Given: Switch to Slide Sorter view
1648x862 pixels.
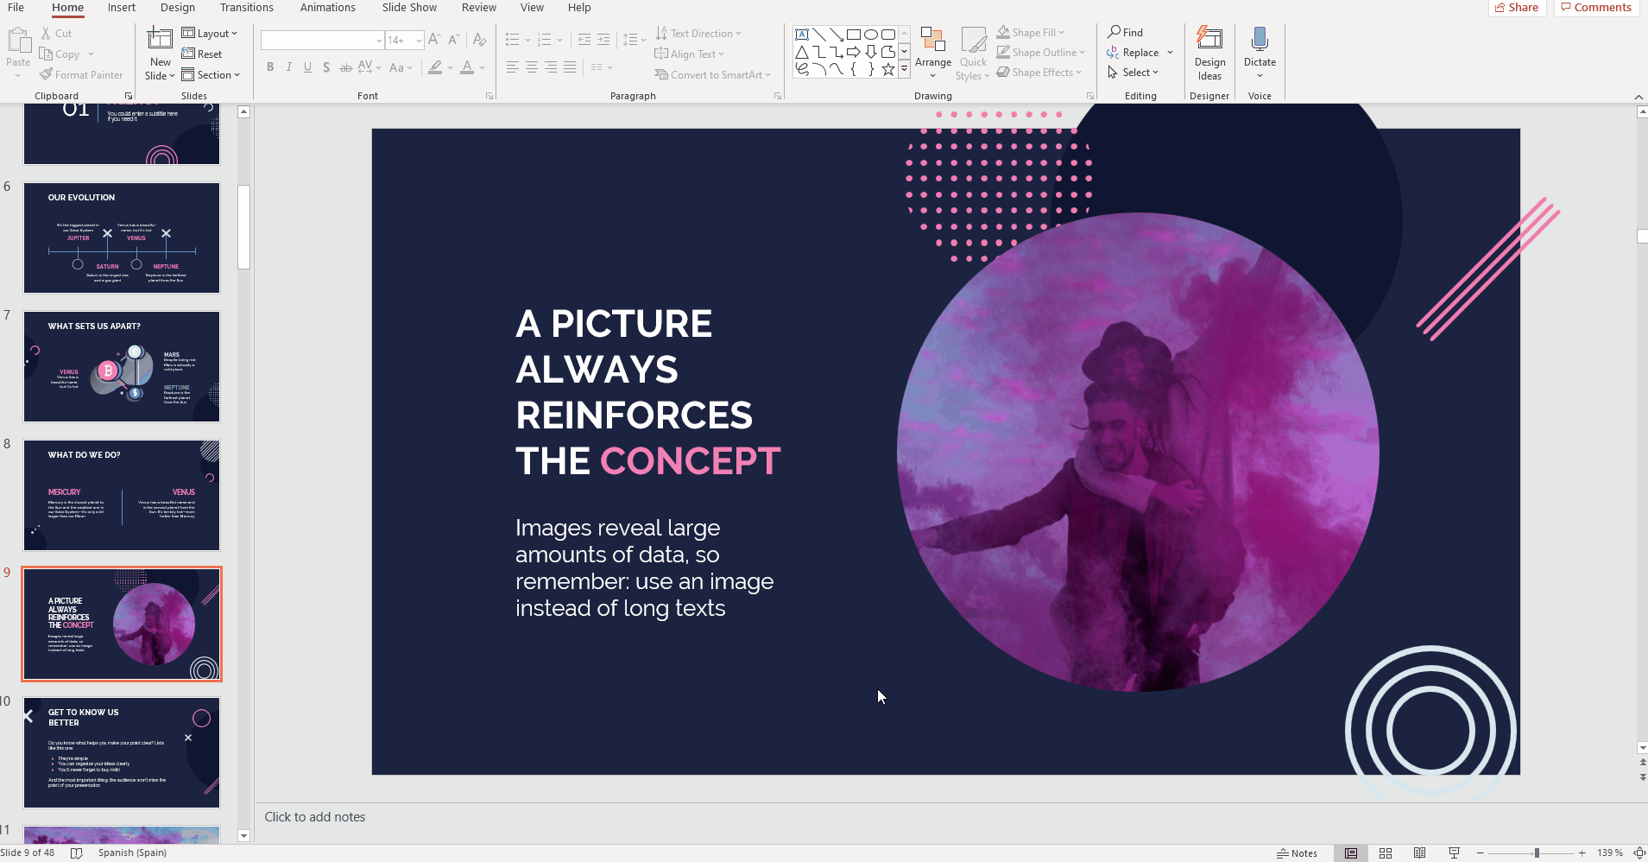Looking at the screenshot, I should [x=1386, y=853].
